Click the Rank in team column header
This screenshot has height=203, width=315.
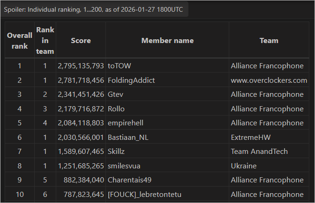45,41
